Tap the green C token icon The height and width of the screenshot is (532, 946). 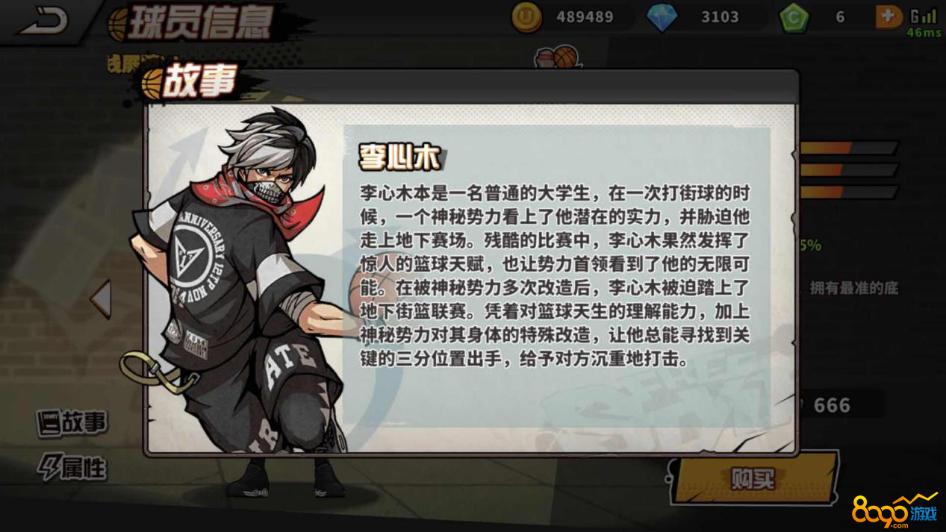(794, 17)
